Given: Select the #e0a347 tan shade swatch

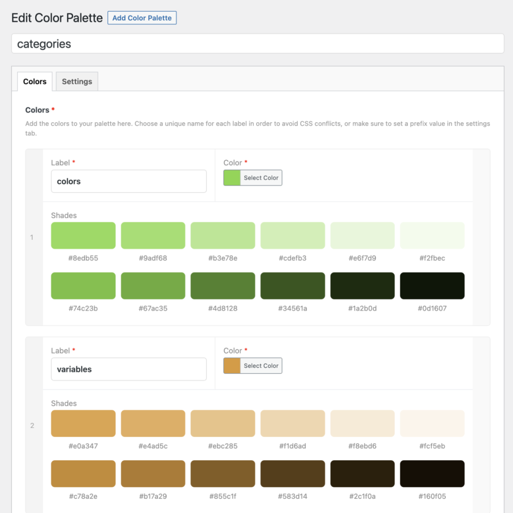Looking at the screenshot, I should 83,423.
